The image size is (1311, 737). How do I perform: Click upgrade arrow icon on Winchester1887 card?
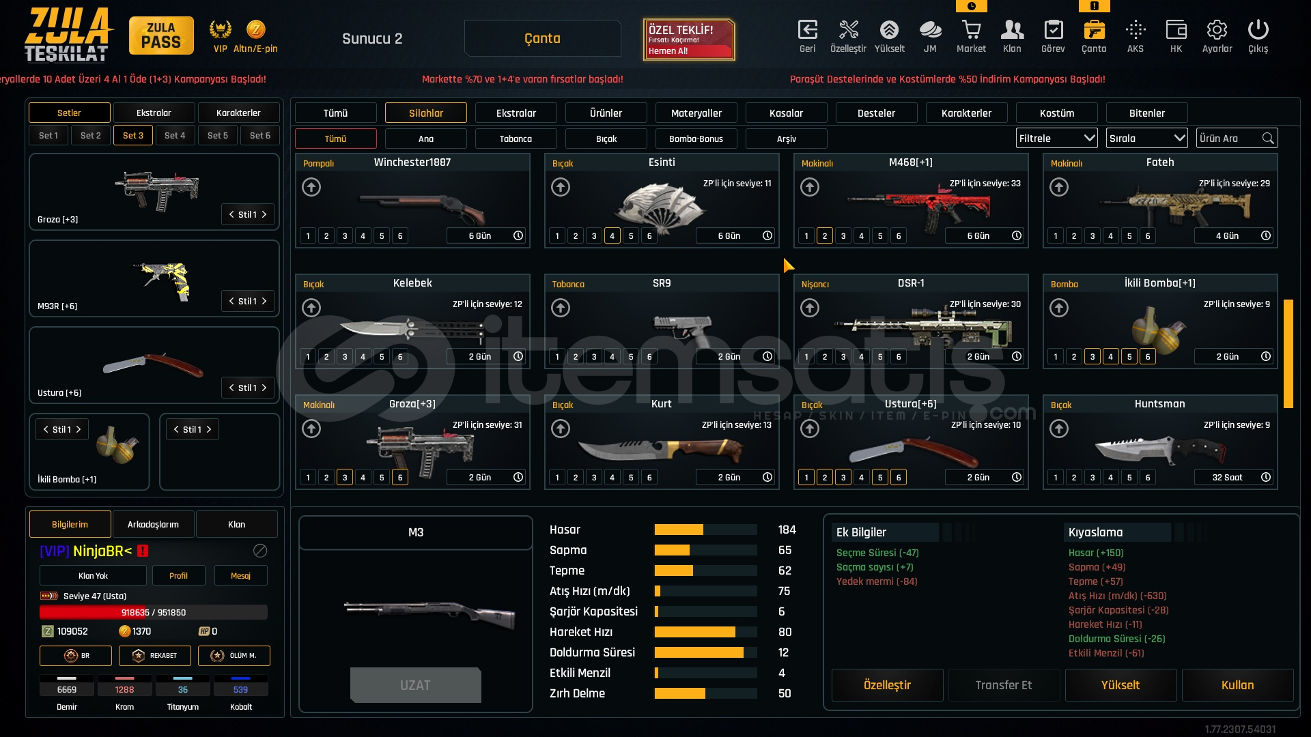(x=311, y=187)
